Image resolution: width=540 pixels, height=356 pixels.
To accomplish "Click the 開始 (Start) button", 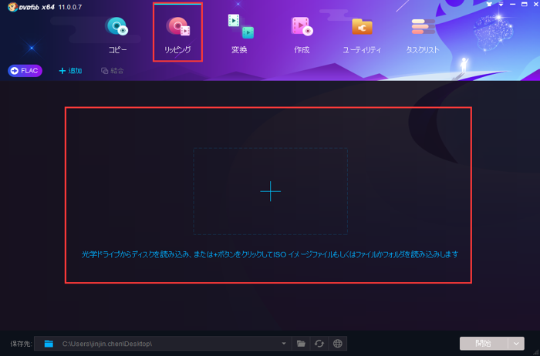I will tap(484, 343).
